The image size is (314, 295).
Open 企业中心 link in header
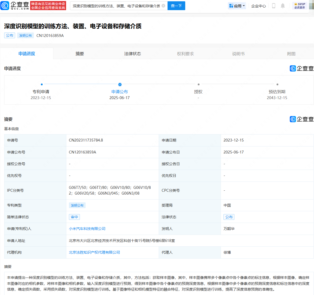coord(259,6)
